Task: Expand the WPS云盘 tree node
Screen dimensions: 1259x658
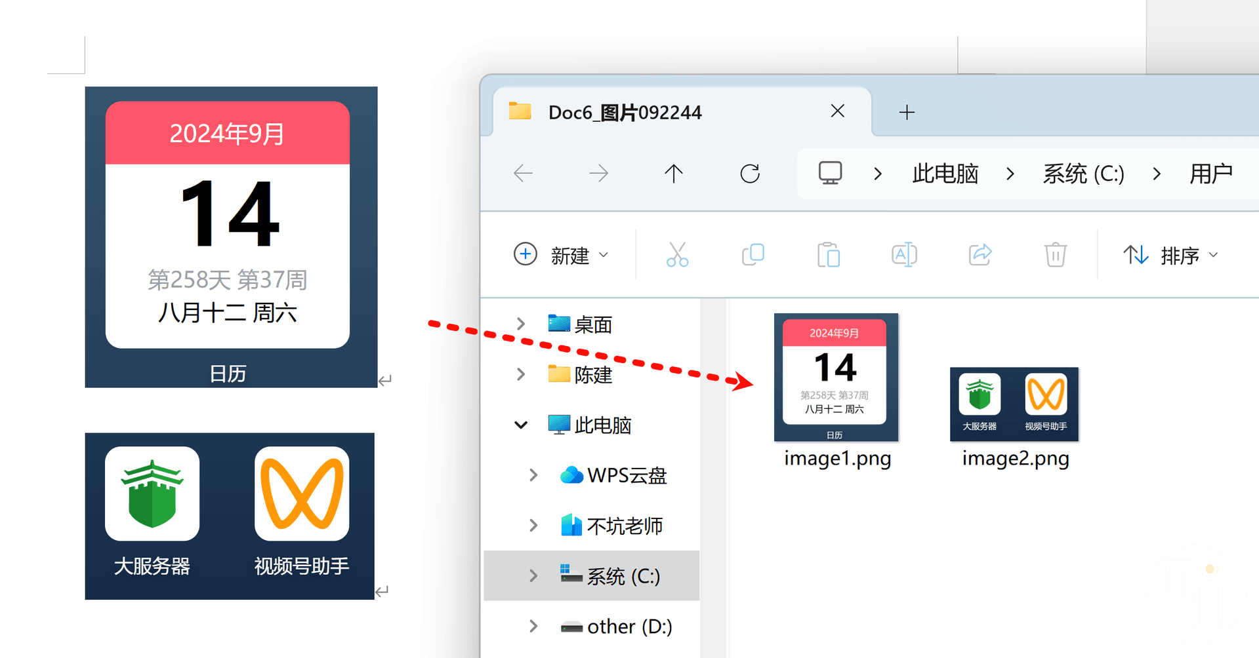Action: pyautogui.click(x=533, y=474)
